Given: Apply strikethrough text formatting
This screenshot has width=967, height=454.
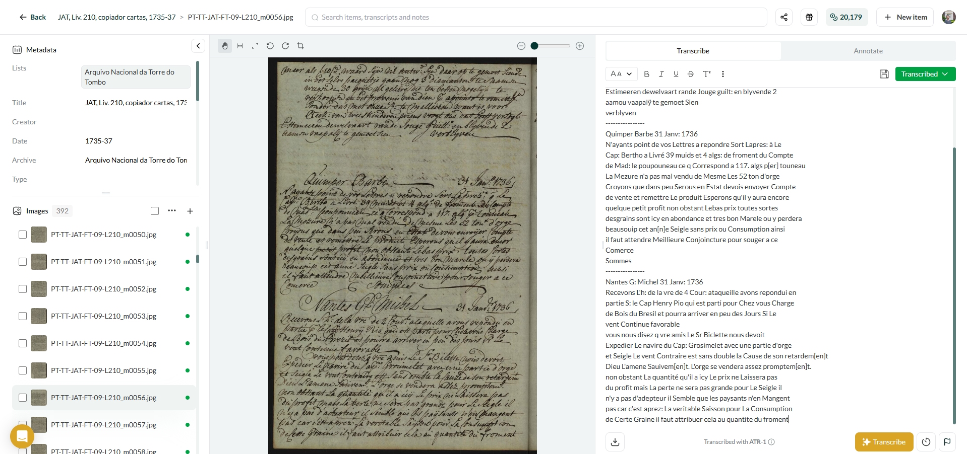Looking at the screenshot, I should pyautogui.click(x=691, y=74).
